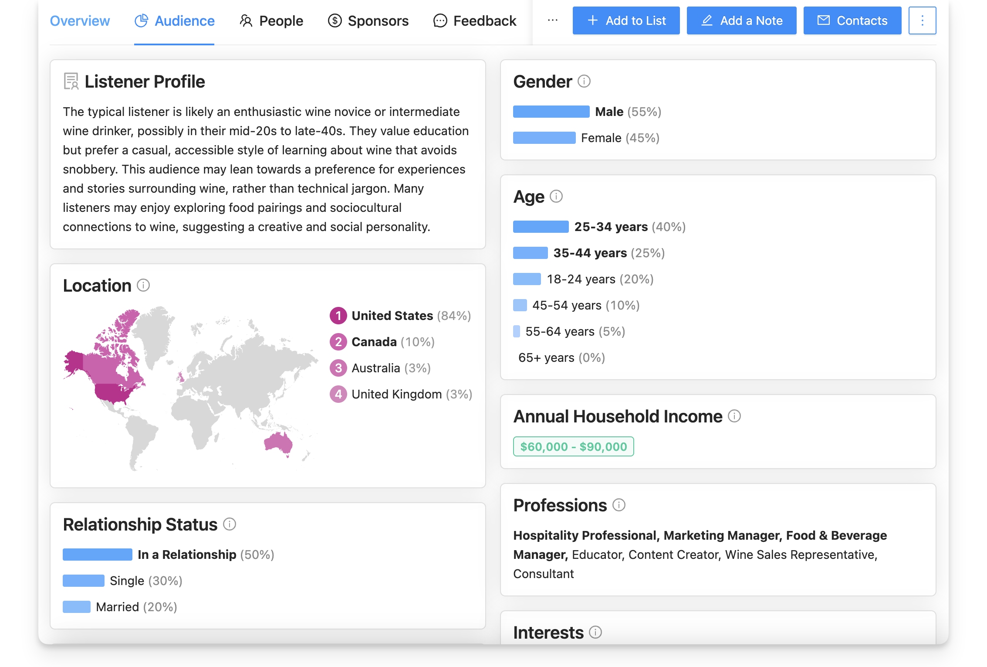Viewport: 987px width, 667px height.
Task: Open the vertical three-dot menu at top right
Action: (x=922, y=20)
